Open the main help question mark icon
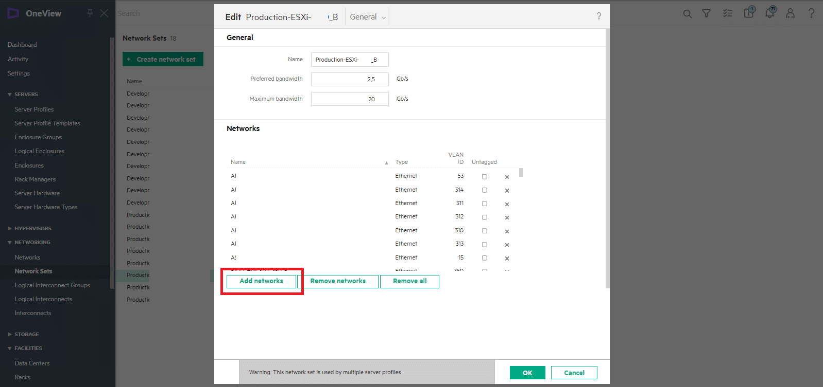Screen dimensions: 823x387 tap(811, 13)
